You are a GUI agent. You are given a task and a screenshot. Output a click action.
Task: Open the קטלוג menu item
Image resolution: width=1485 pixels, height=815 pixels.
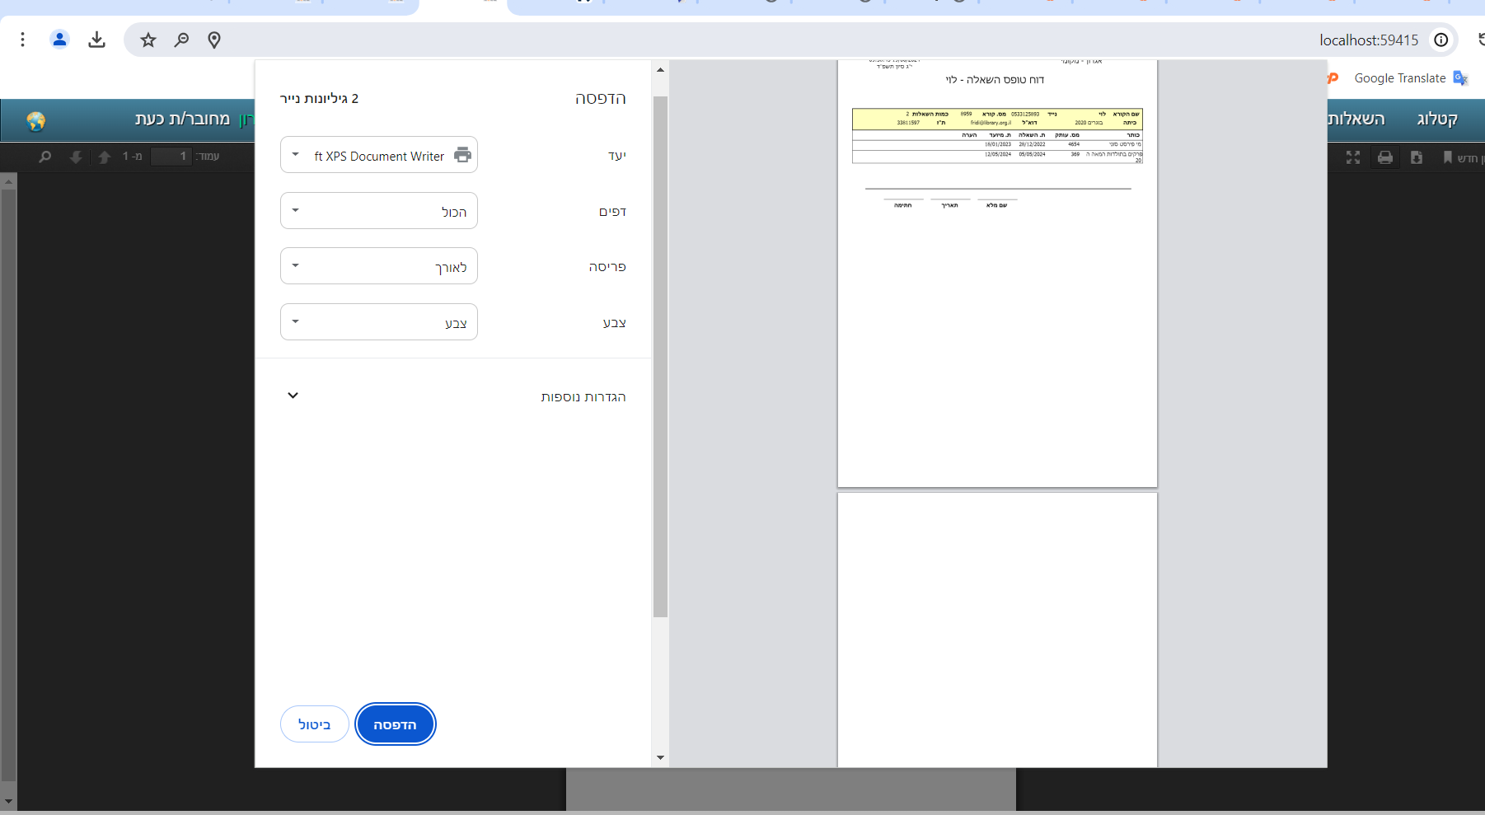(1437, 119)
